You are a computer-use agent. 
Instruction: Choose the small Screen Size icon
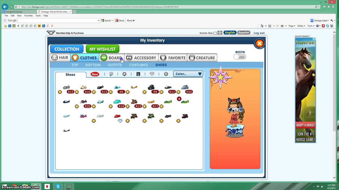pyautogui.click(x=215, y=33)
